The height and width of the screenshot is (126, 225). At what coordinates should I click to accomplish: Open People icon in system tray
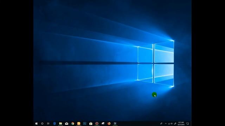[161, 124]
